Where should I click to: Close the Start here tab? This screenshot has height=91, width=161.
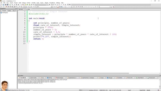(25, 9)
